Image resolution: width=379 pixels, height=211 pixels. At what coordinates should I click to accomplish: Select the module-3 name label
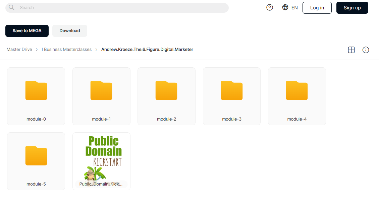pos(231,119)
